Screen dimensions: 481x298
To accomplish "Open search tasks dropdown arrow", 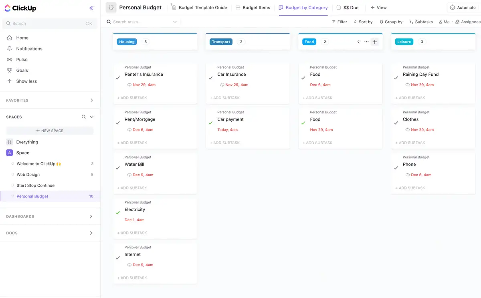I will (x=175, y=22).
